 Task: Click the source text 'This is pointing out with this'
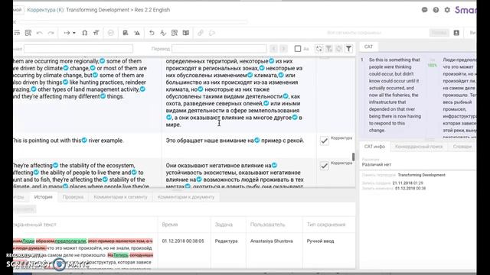click(x=47, y=141)
